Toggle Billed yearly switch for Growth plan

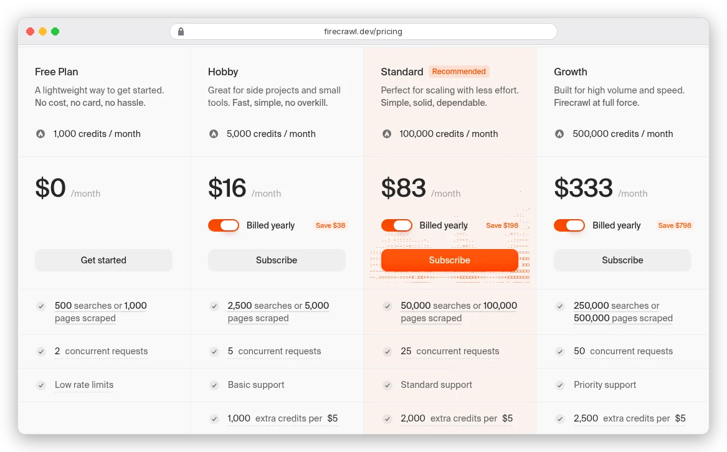[569, 225]
